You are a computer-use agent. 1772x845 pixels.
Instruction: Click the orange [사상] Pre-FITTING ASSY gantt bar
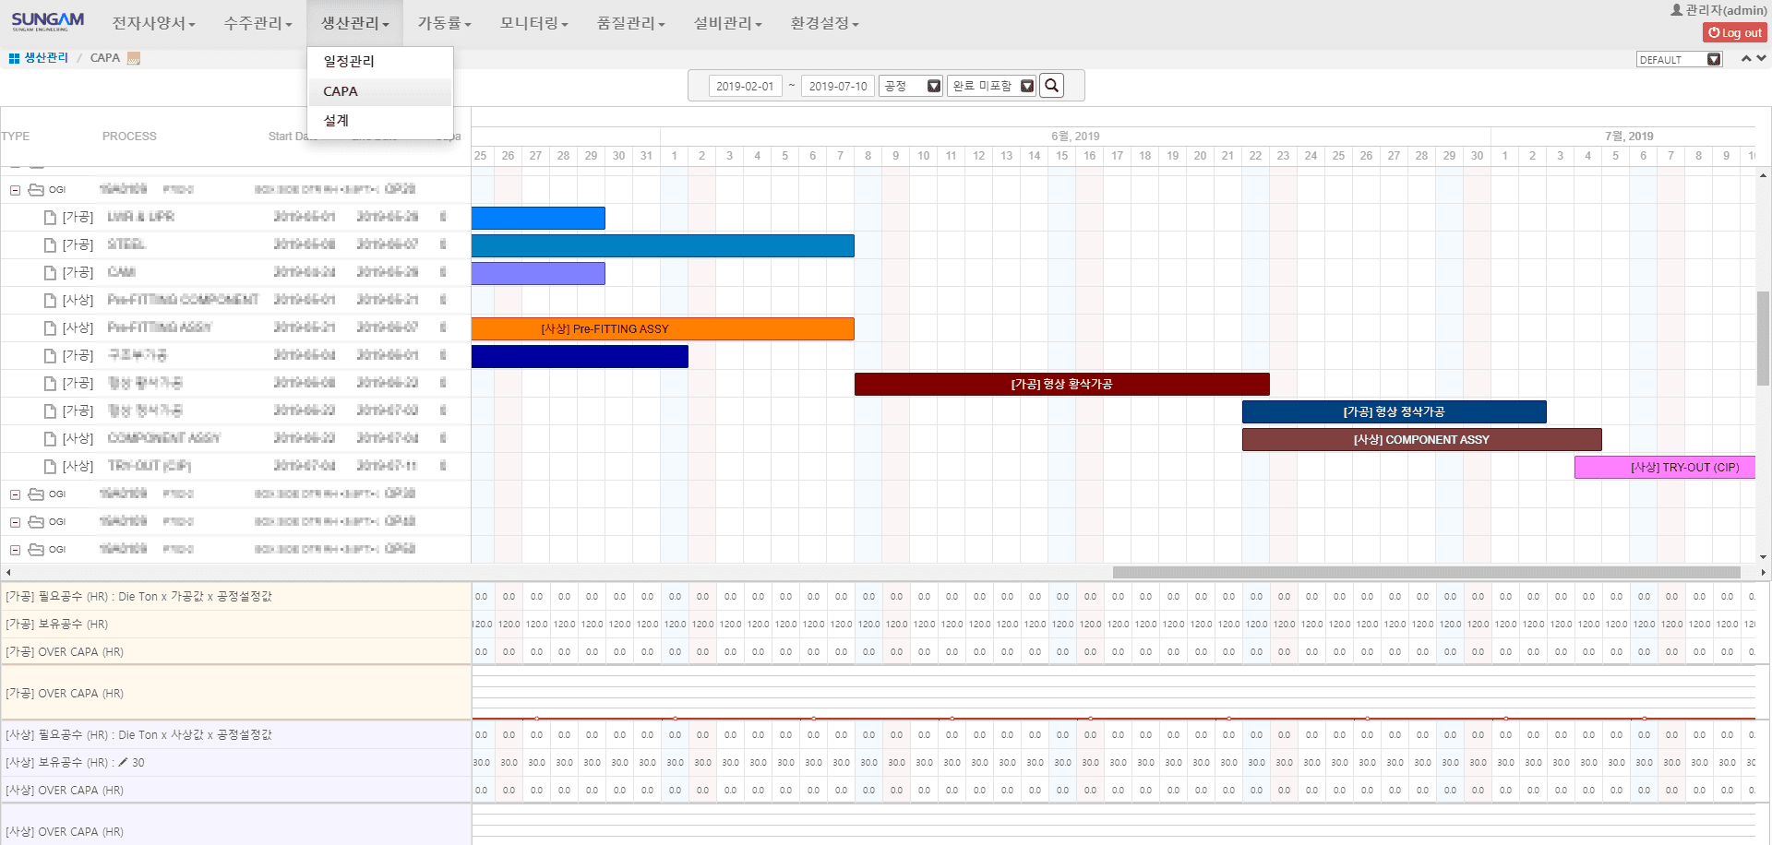tap(663, 328)
